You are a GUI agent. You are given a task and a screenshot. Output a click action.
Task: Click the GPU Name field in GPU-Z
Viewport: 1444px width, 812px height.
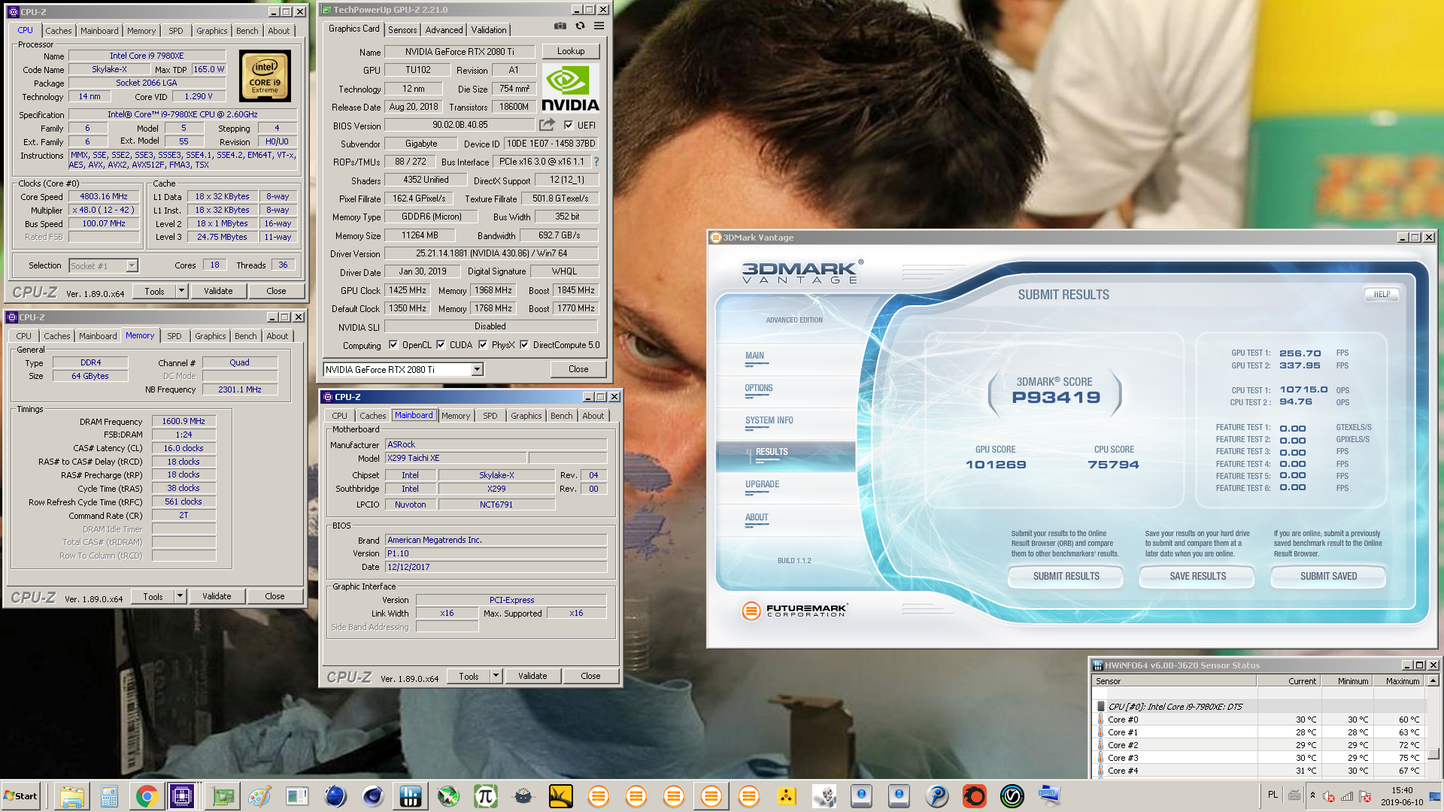tap(460, 52)
